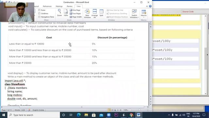Click code line 'class ShowRoom'

pyautogui.click(x=15, y=84)
